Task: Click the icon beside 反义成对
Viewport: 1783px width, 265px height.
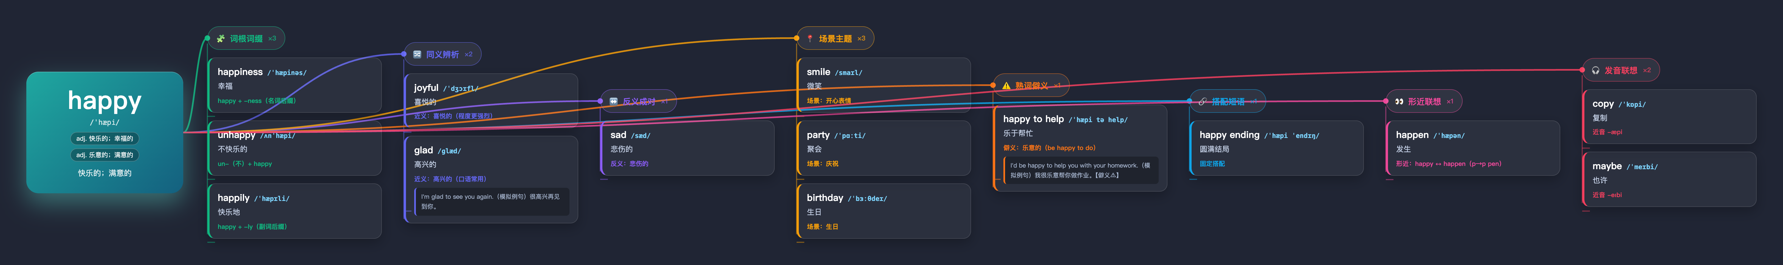Action: tap(613, 102)
